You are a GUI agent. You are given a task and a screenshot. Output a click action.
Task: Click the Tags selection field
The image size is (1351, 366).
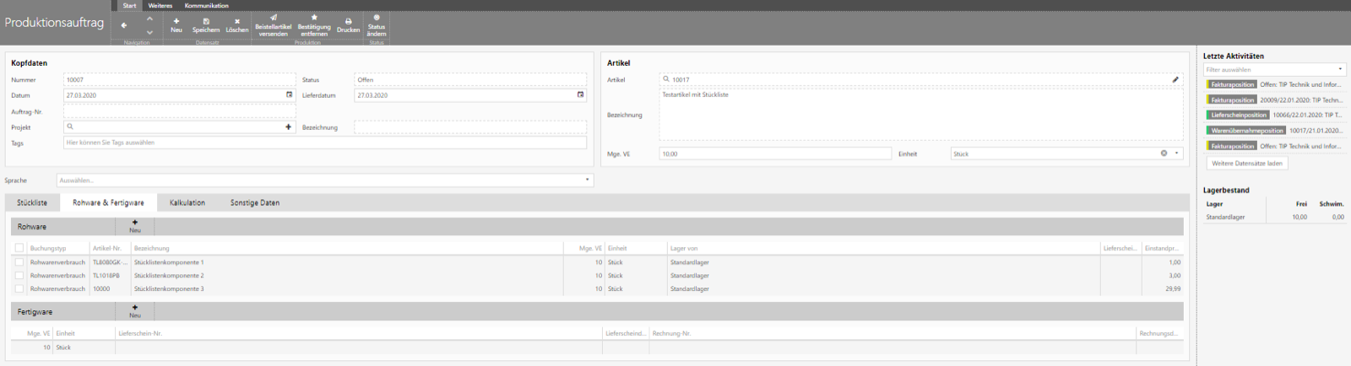tap(325, 143)
